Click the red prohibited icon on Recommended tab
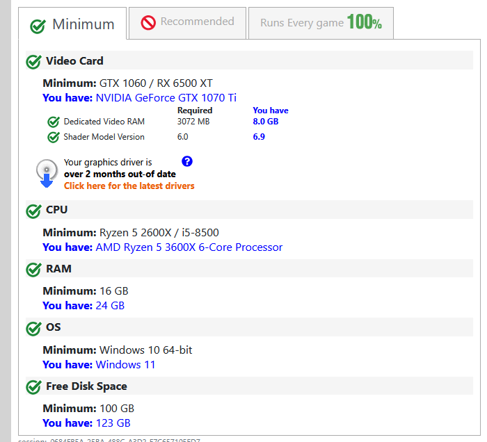The image size is (487, 442). (148, 23)
